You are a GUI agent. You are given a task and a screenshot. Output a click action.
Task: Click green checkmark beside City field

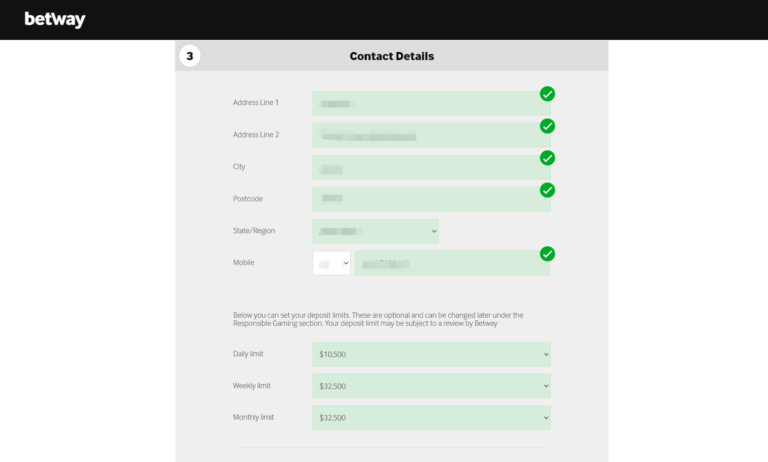click(547, 158)
